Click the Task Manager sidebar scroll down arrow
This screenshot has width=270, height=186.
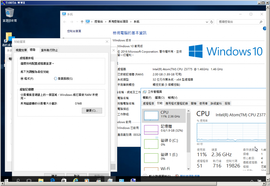(188, 169)
